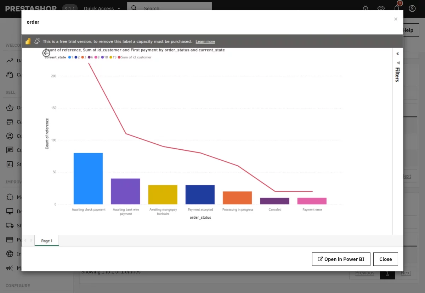Click the 'Count of reference' axis title

click(47, 133)
